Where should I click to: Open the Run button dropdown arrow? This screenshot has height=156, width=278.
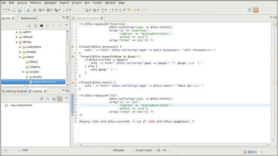pos(52,10)
